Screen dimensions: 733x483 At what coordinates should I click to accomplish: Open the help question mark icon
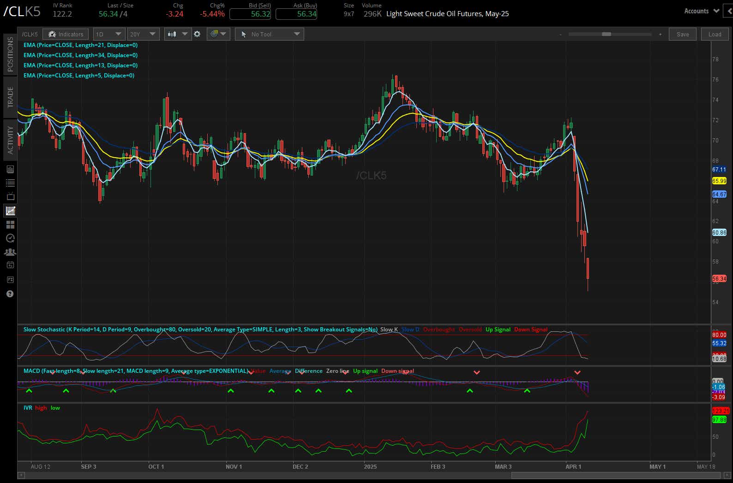[10, 294]
